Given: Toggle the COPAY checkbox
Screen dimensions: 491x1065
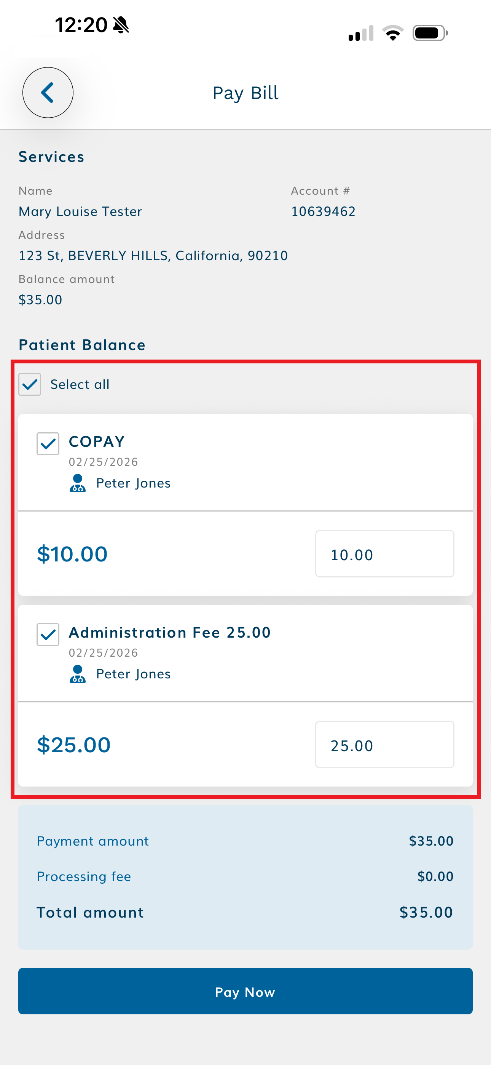Looking at the screenshot, I should pyautogui.click(x=48, y=444).
